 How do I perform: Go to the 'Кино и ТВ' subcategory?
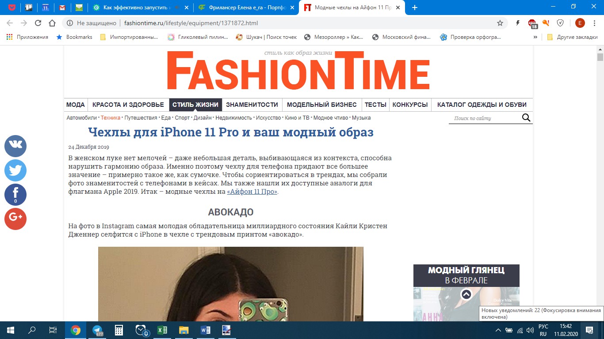tap(297, 118)
